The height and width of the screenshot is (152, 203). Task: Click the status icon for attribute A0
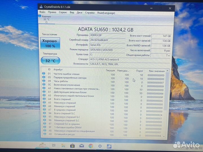(x=44, y=88)
